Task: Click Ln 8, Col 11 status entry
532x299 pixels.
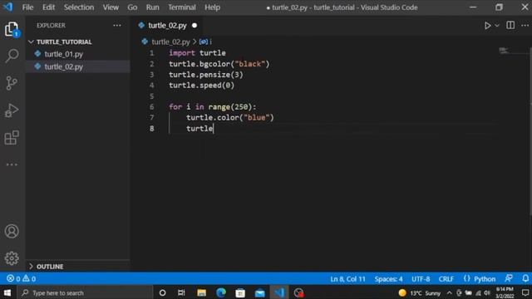Action: click(x=347, y=279)
